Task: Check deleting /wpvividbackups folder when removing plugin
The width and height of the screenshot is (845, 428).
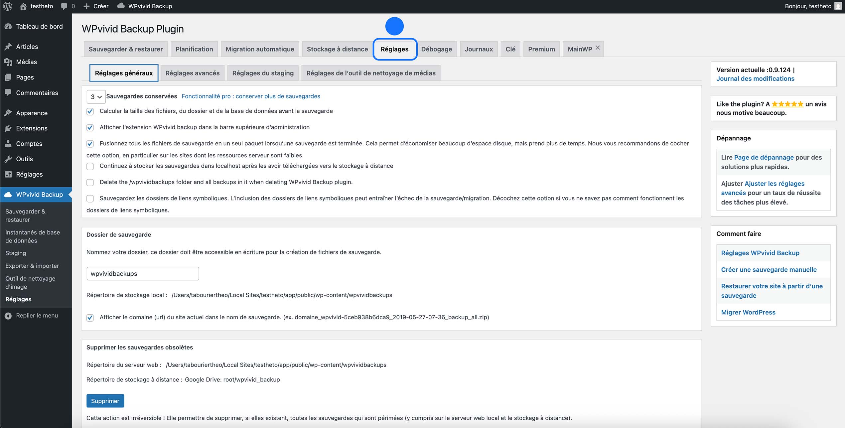Action: 90,182
